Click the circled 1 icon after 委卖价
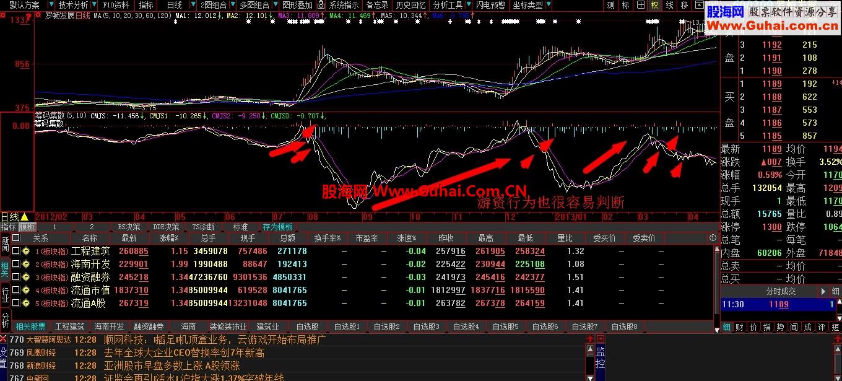 pyautogui.click(x=713, y=238)
